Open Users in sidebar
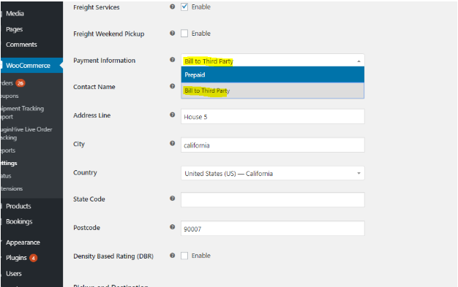458x287 pixels. pyautogui.click(x=14, y=274)
